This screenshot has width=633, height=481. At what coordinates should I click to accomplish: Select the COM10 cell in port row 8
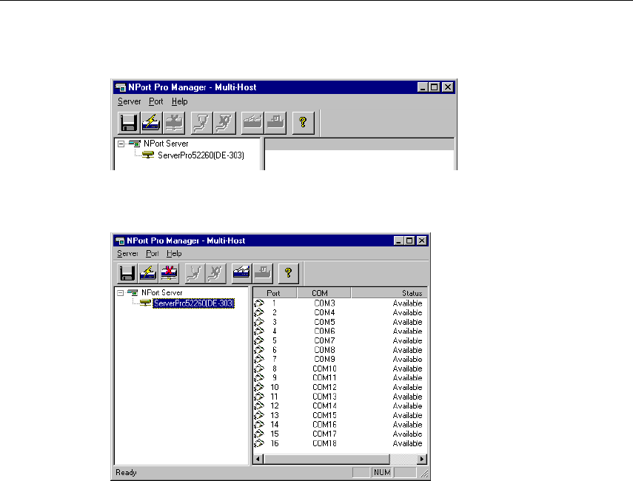[x=324, y=369]
